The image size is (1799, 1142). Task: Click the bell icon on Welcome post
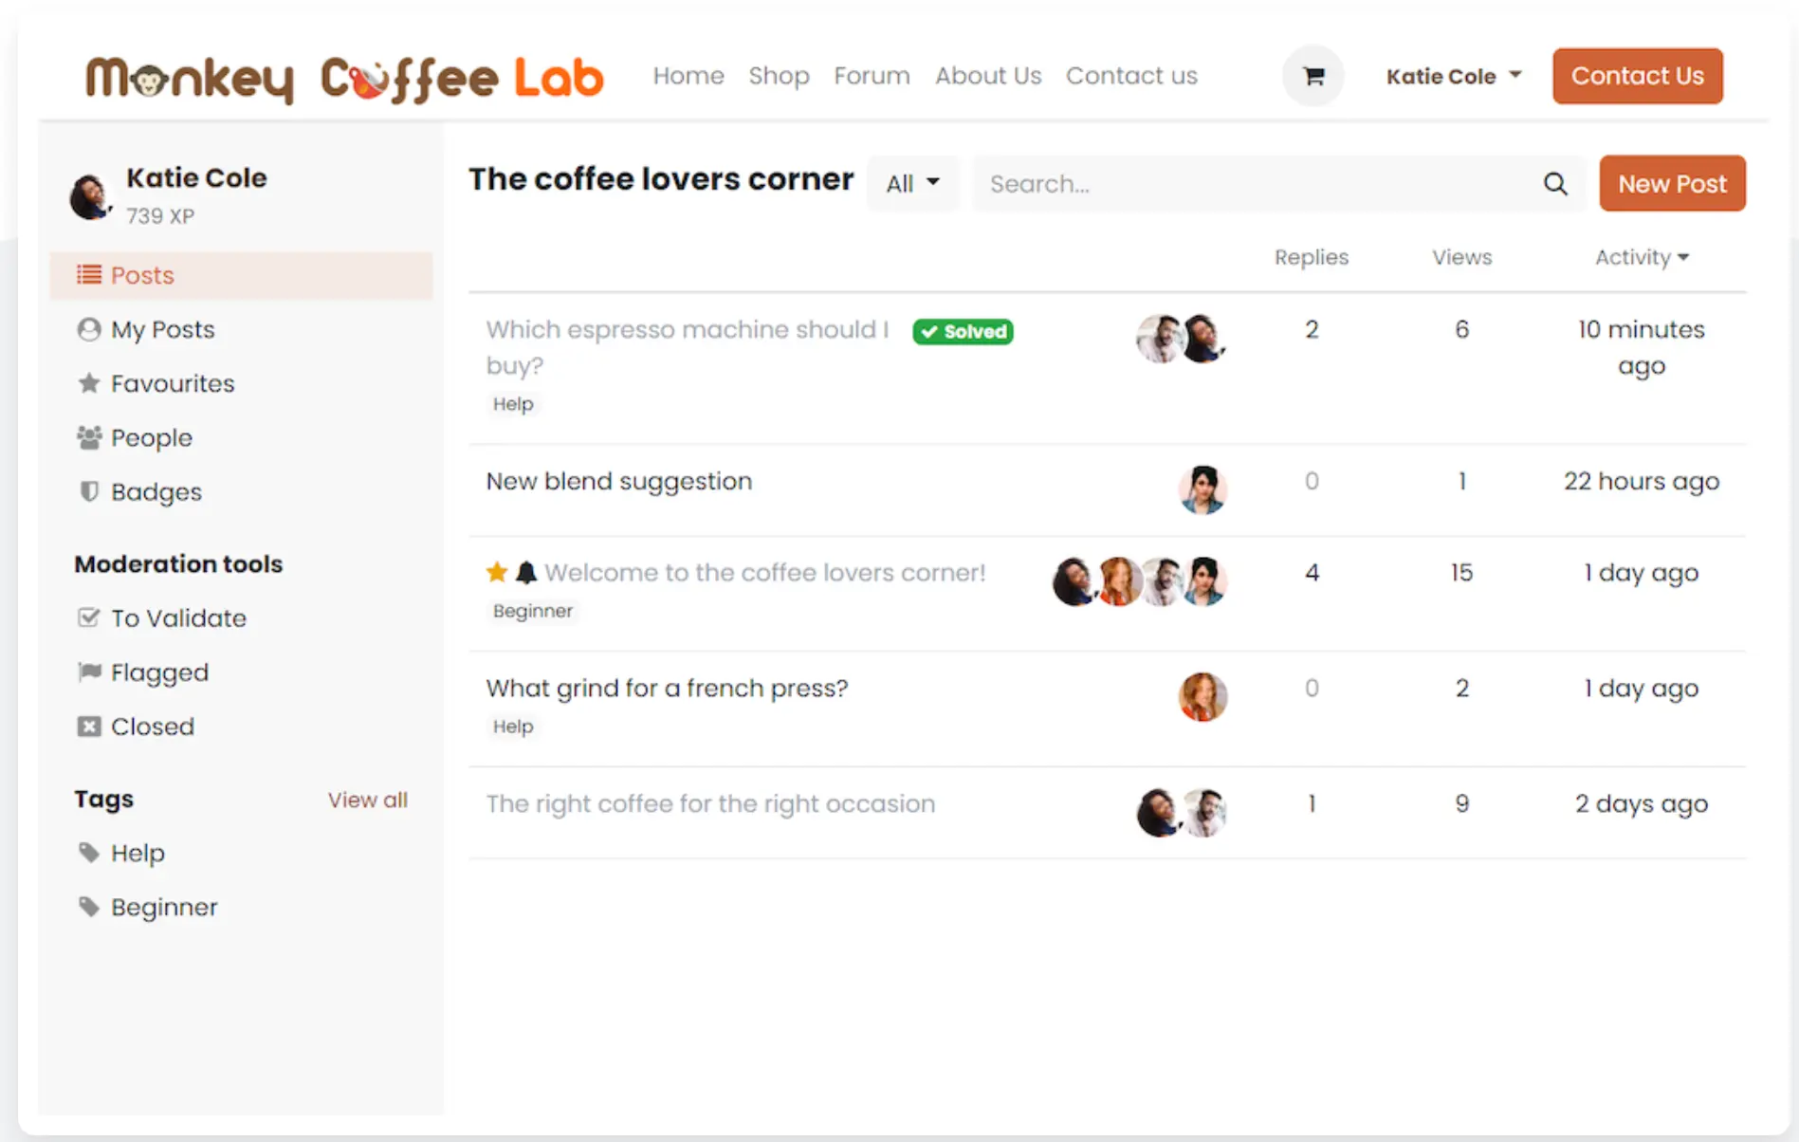coord(525,572)
